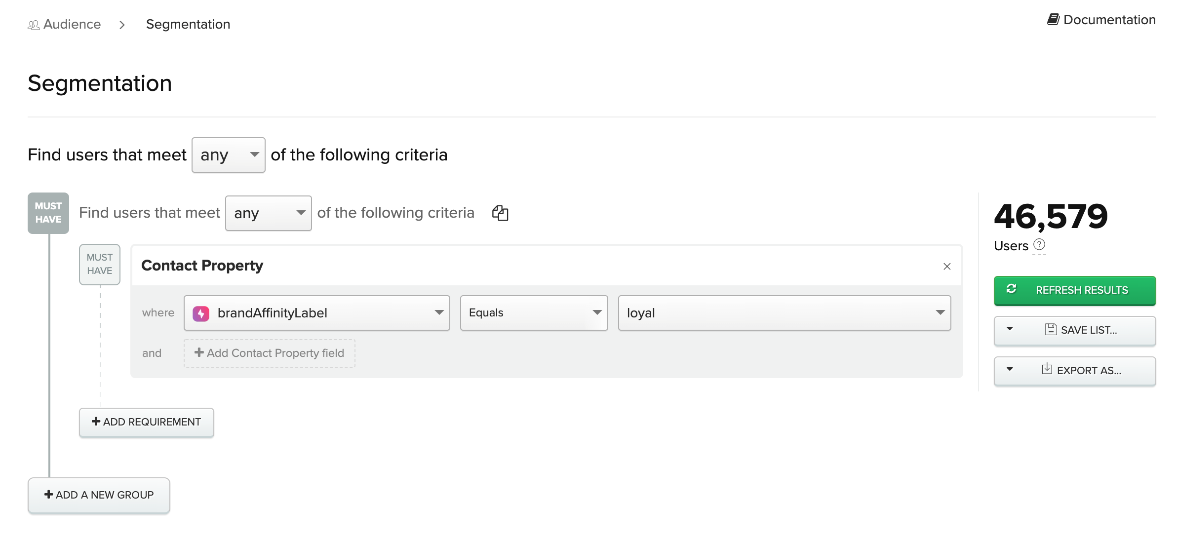Click the copy group icon next to criteria

[500, 213]
